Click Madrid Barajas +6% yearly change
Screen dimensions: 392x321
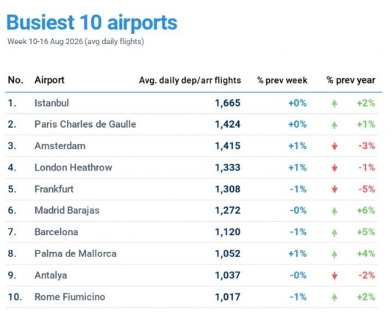point(366,210)
